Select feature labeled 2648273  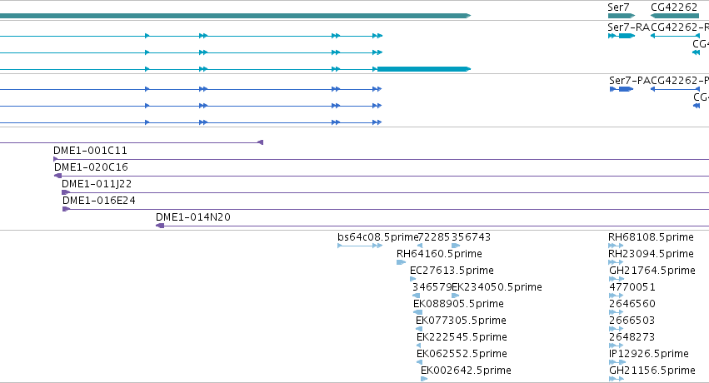coord(632,337)
